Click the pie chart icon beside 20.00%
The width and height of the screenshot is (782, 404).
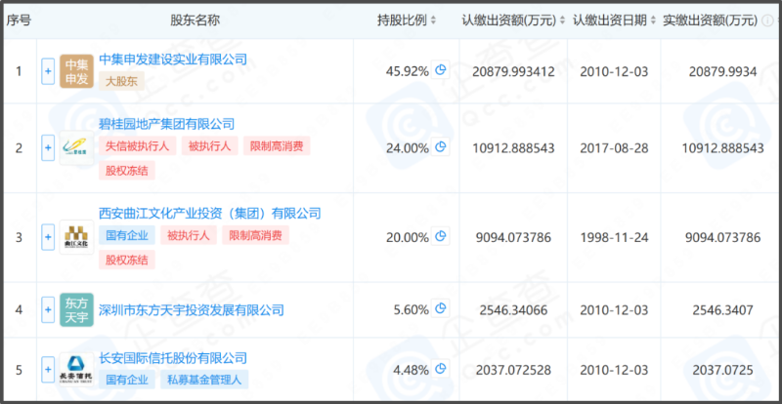tap(441, 236)
